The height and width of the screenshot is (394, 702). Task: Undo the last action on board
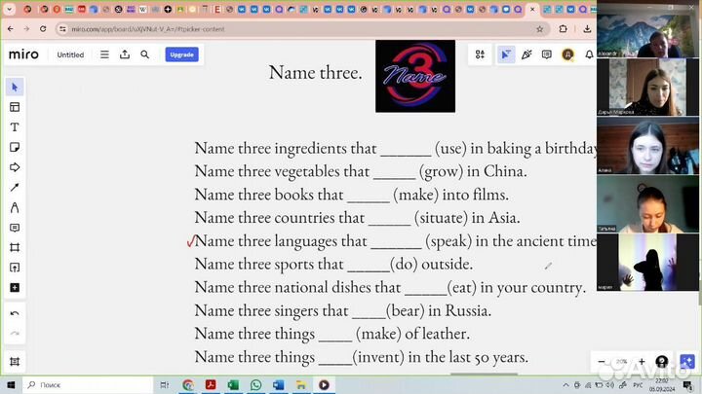15,313
